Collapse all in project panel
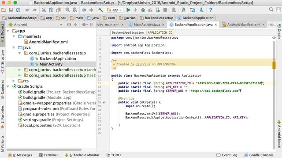The width and height of the screenshot is (282, 158). coord(75,25)
